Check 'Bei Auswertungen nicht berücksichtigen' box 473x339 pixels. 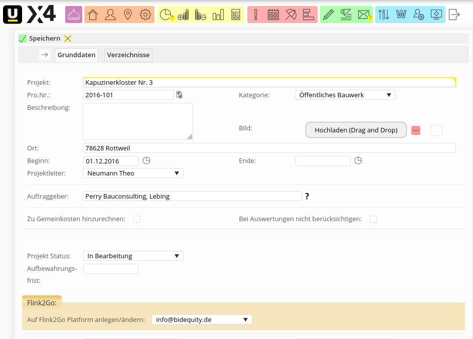373,219
